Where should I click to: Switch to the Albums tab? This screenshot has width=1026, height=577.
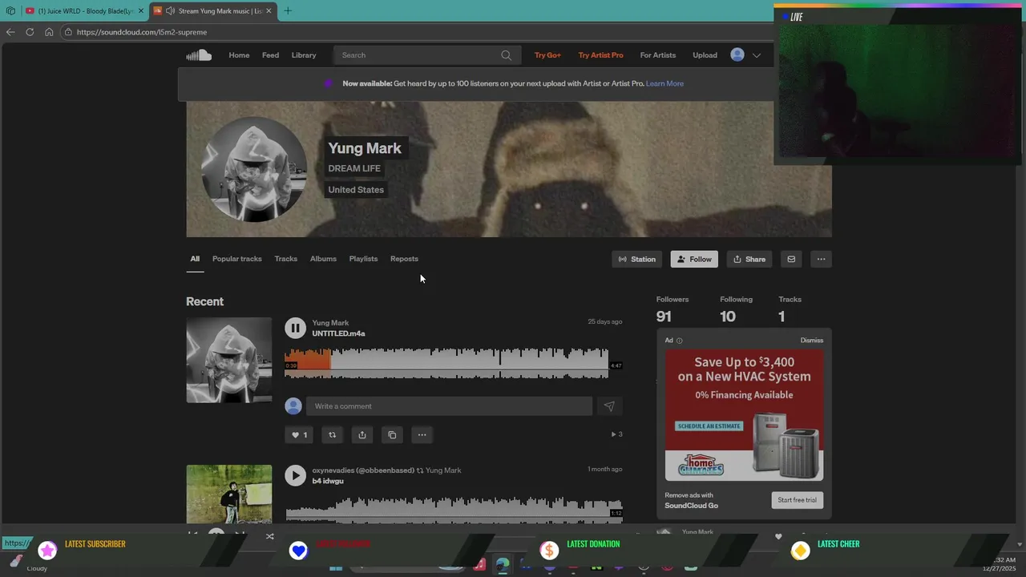pyautogui.click(x=323, y=259)
